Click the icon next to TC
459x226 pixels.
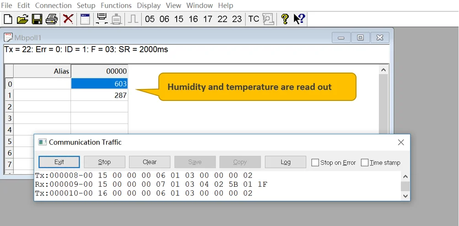[268, 19]
